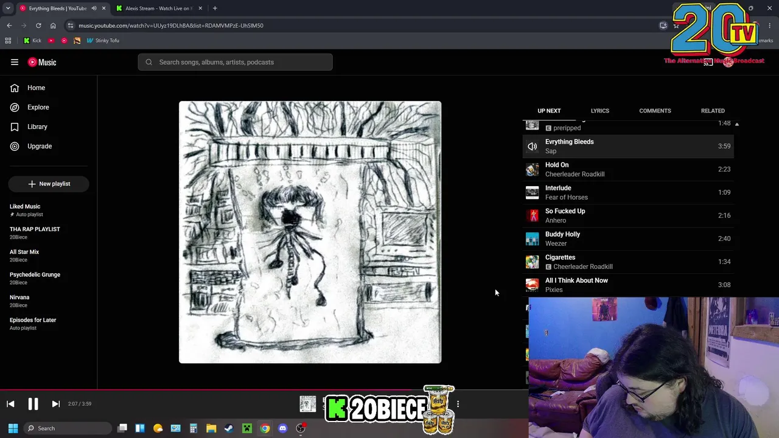
Task: Create a New playlist
Action: 49,184
